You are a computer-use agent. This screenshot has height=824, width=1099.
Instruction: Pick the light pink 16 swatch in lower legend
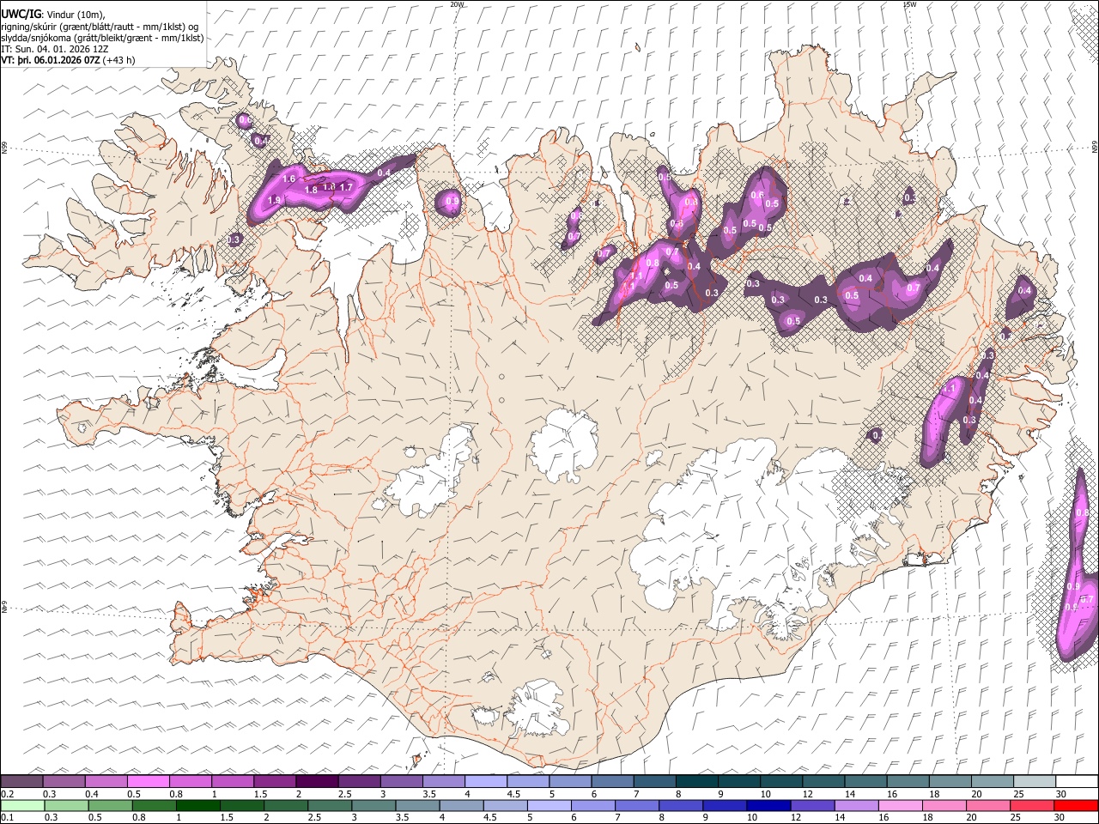(x=899, y=805)
